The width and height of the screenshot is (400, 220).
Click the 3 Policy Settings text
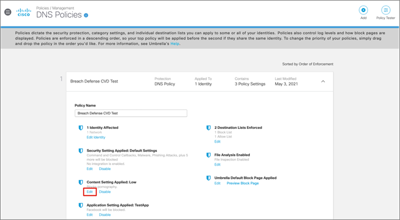[x=250, y=84]
